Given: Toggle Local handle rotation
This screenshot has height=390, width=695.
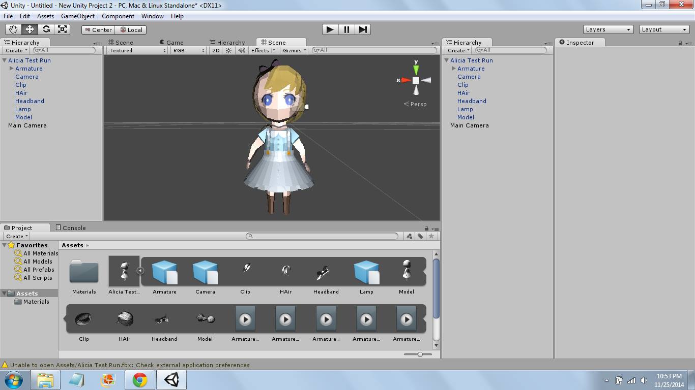Looking at the screenshot, I should 131,30.
